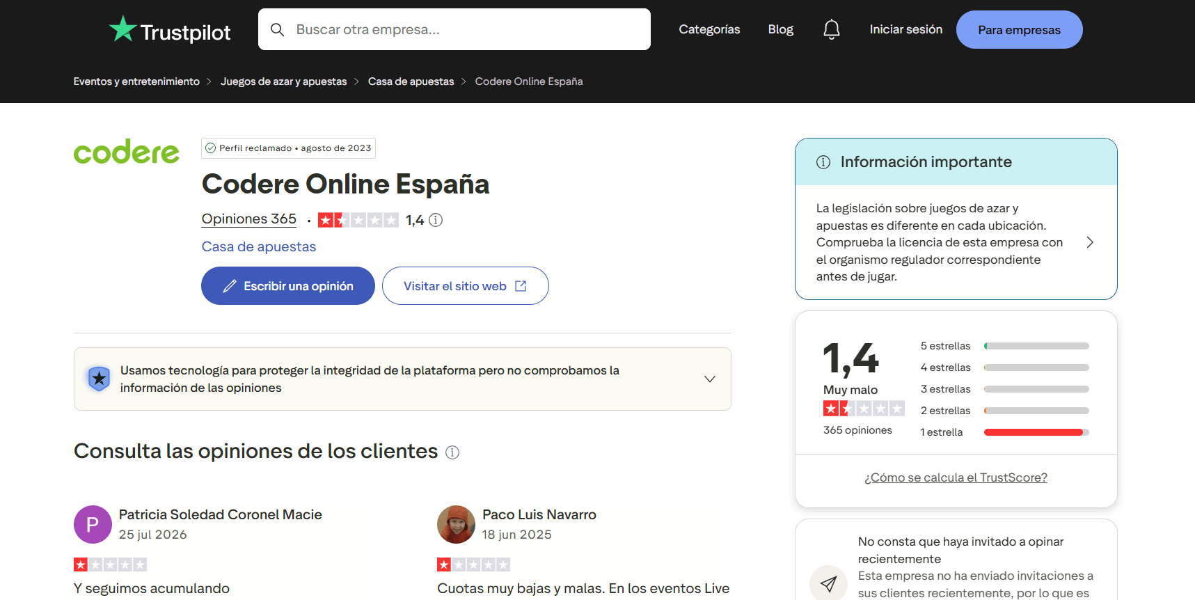Click the verified profile checkmark icon

(210, 148)
